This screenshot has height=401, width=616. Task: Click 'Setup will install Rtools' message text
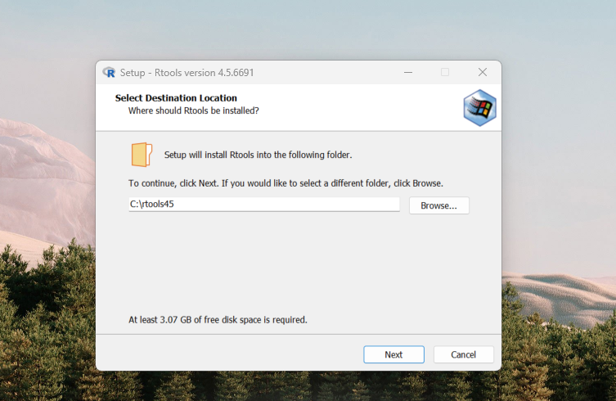pos(258,154)
